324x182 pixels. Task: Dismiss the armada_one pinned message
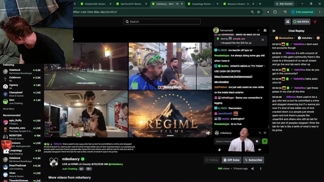coord(263,40)
